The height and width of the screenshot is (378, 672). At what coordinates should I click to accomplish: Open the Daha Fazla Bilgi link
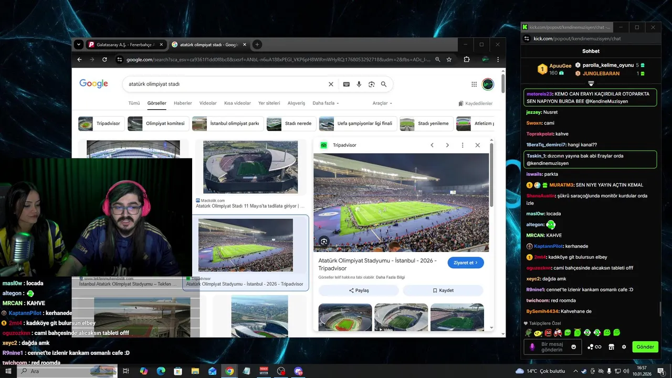tap(390, 277)
